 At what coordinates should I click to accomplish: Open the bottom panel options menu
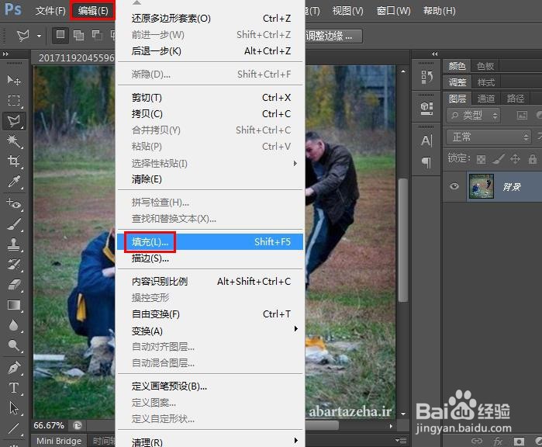tap(401, 440)
